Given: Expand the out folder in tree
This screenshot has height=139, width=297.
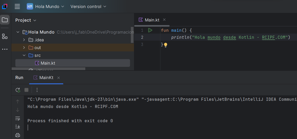Looking at the screenshot, I should (x=24, y=48).
